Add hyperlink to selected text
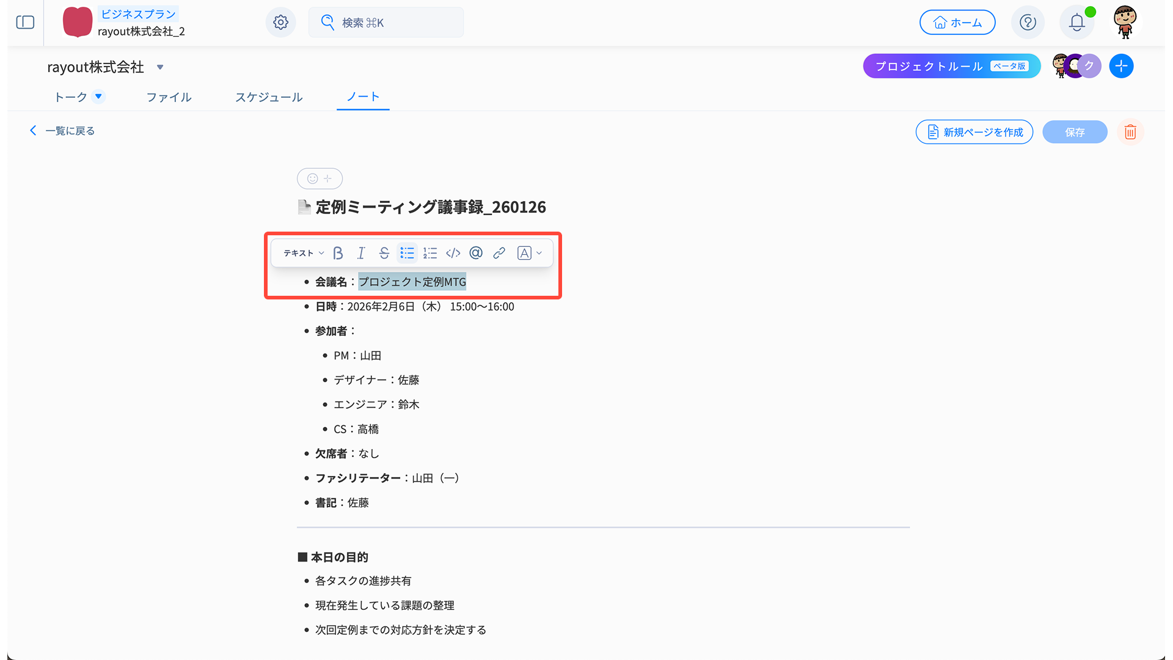Viewport: 1173px width, 660px height. pyautogui.click(x=499, y=253)
